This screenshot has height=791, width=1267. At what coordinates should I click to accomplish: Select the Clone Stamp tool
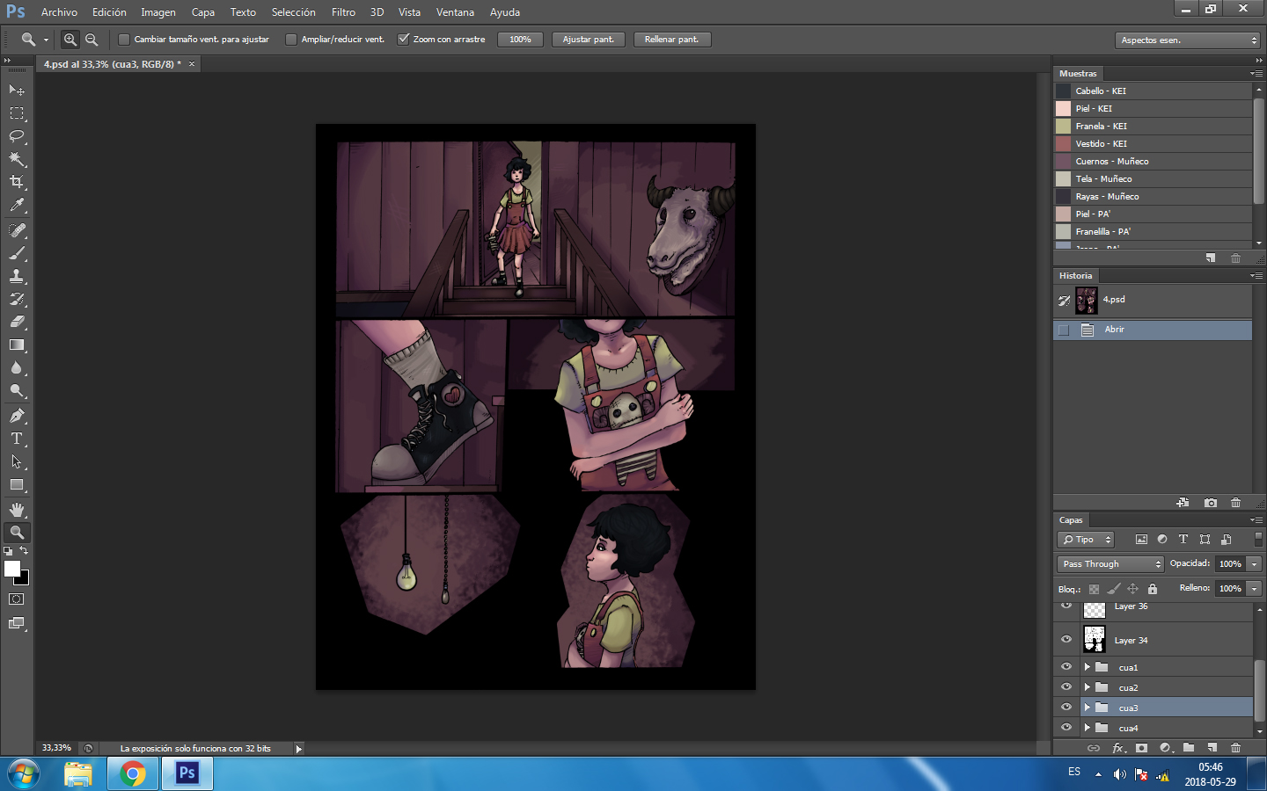(17, 276)
